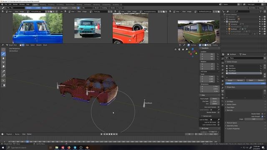The height and width of the screenshot is (150, 267).
Task: Click the Focal Length field
Action: [x=214, y=99]
